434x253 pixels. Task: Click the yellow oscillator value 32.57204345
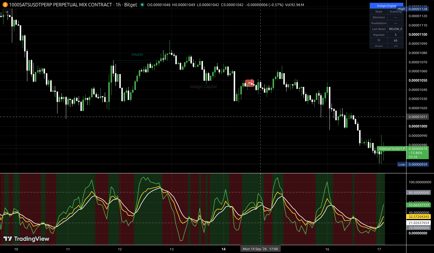(x=419, y=217)
